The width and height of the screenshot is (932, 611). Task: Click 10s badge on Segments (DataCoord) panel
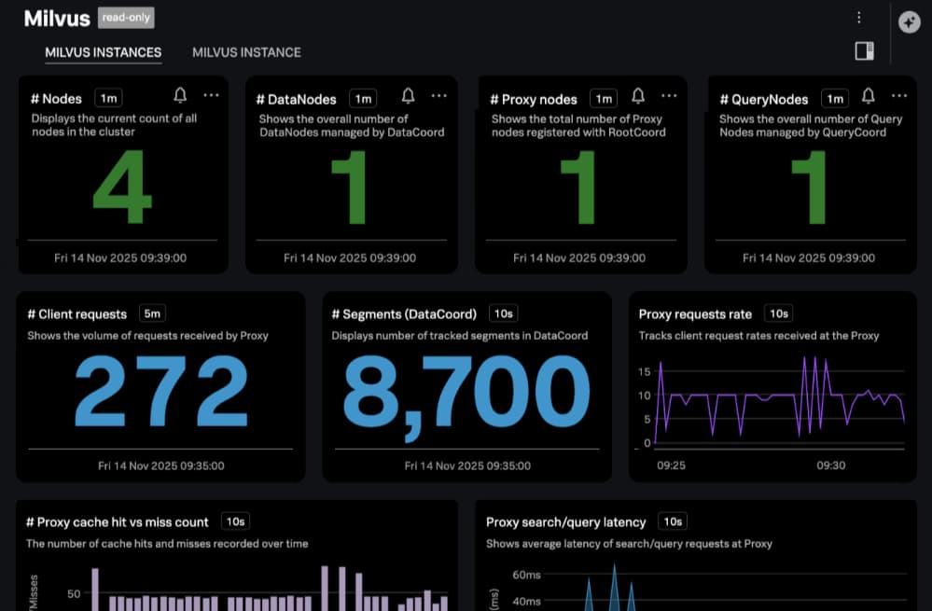(x=504, y=313)
